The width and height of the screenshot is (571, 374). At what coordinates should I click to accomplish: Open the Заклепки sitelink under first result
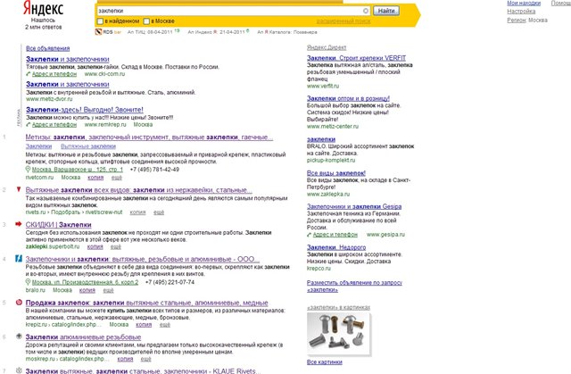tap(38, 146)
